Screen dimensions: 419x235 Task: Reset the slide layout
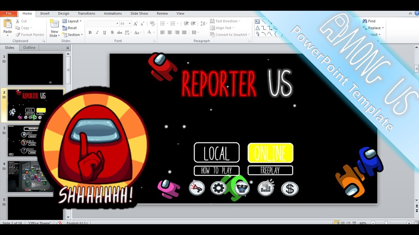[69, 28]
